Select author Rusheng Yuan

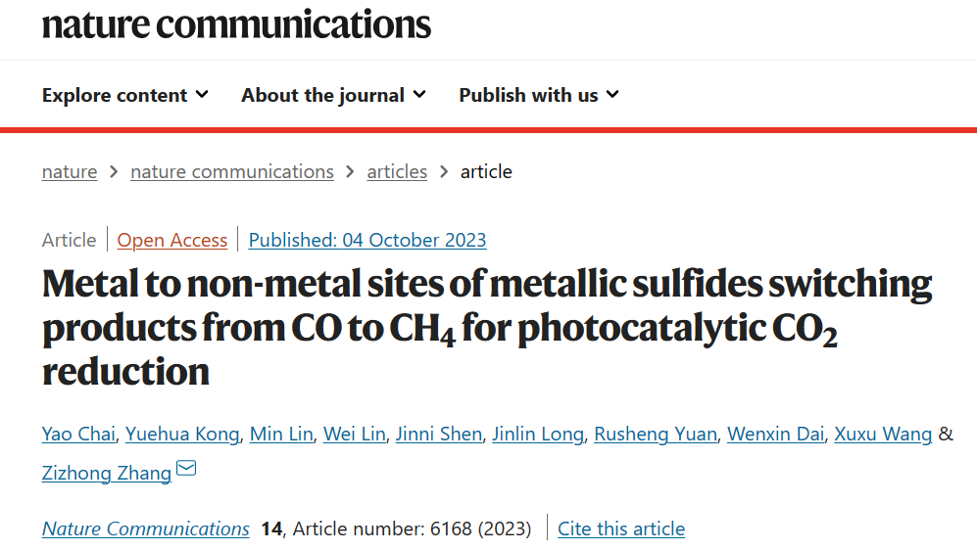point(656,434)
